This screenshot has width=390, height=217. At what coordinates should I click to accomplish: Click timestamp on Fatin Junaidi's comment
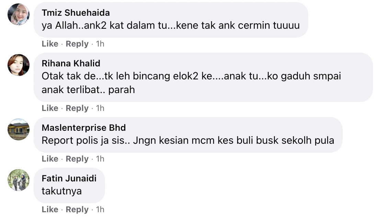[x=100, y=209]
